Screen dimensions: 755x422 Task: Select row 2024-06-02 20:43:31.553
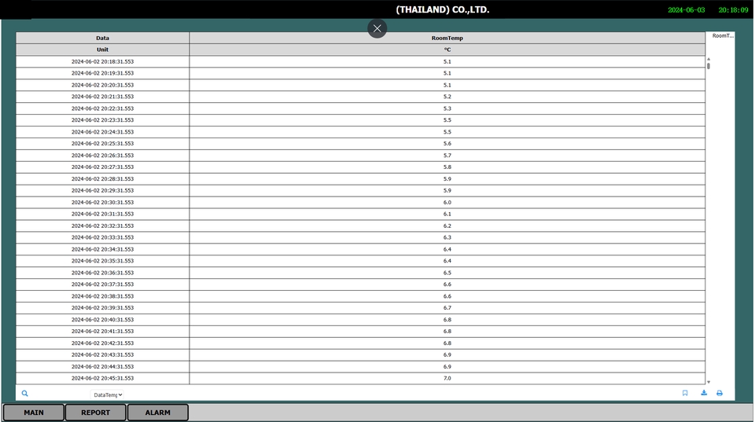coord(361,354)
